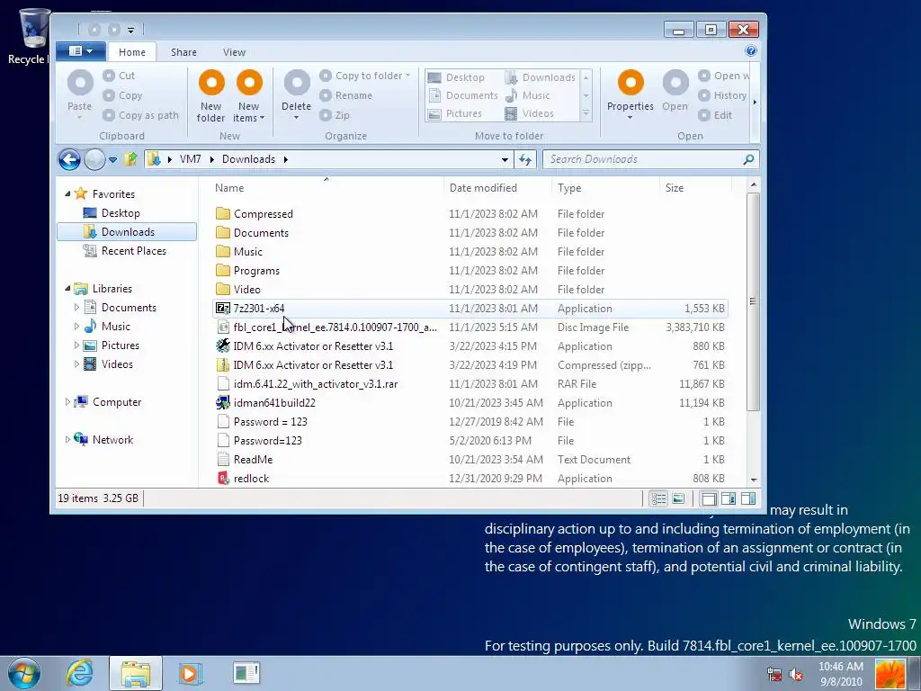
Task: Choose Desktop in Move to folder gallery
Action: (456, 77)
